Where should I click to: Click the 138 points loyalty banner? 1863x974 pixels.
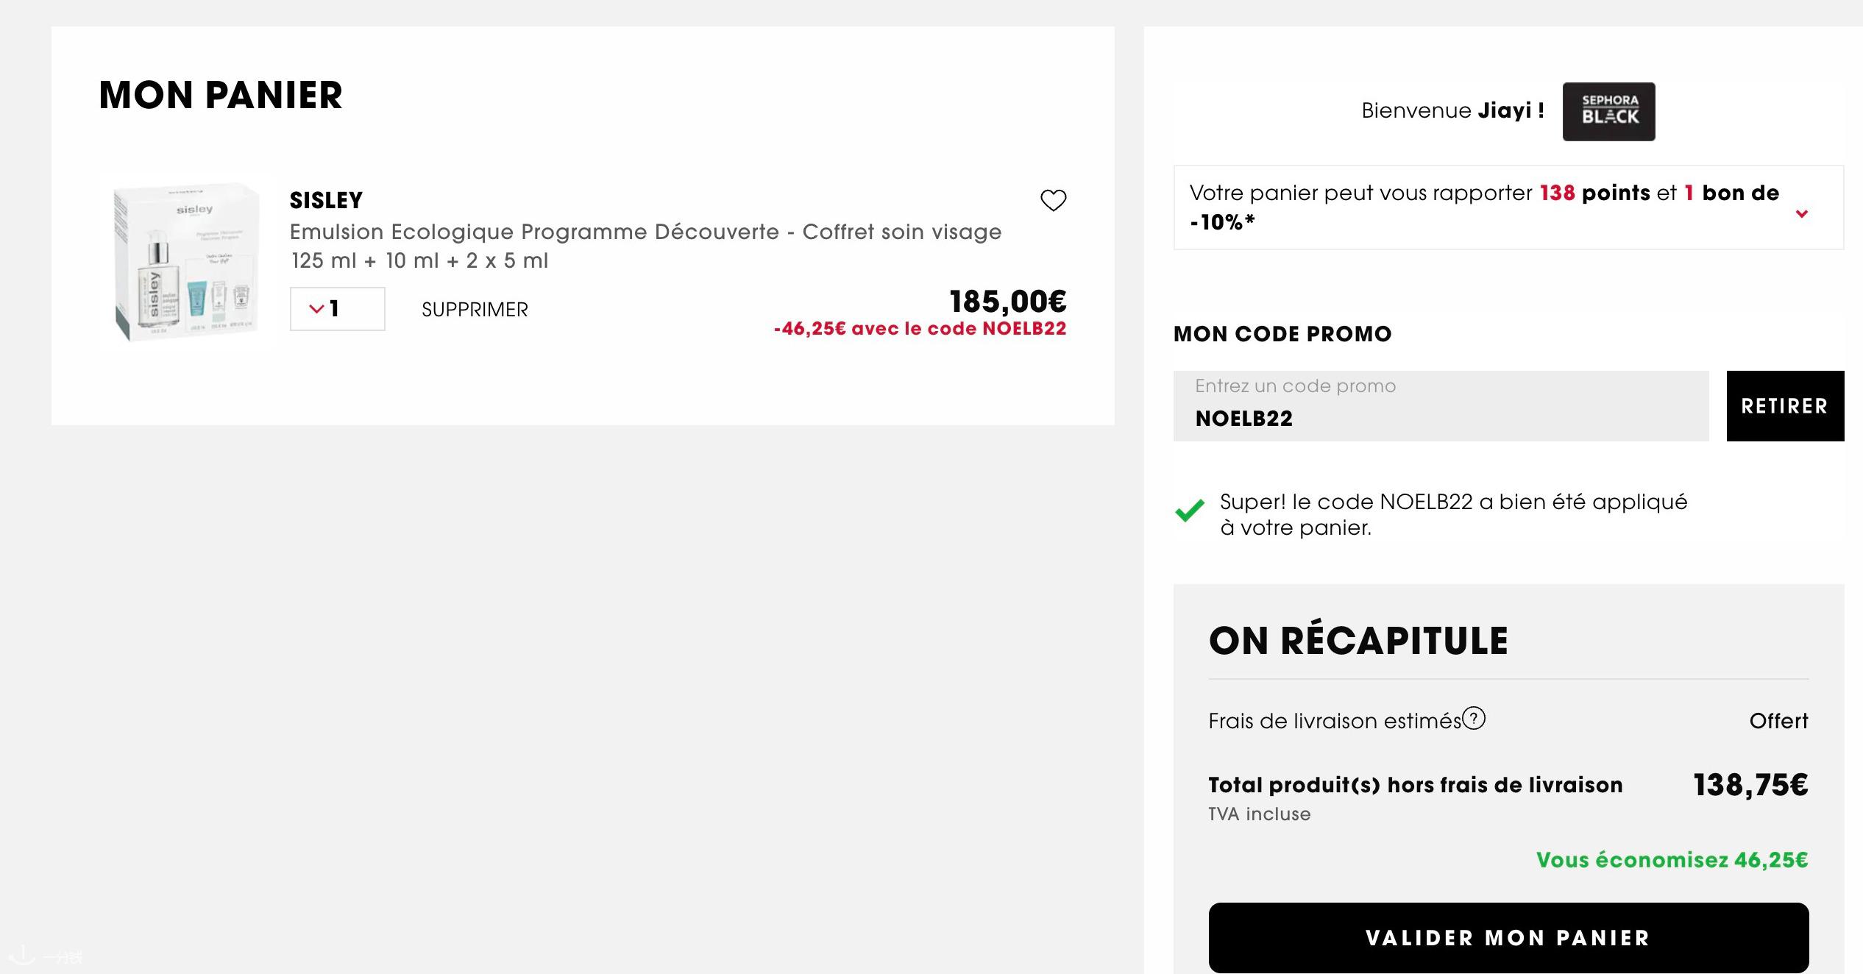[x=1508, y=207]
